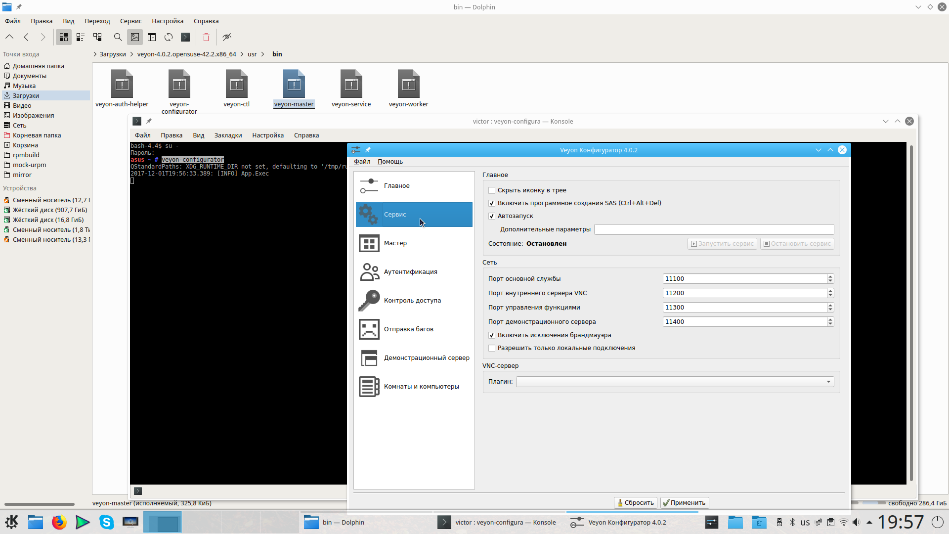This screenshot has width=949, height=534.
Task: Open the Veyon File menu
Action: pos(362,162)
